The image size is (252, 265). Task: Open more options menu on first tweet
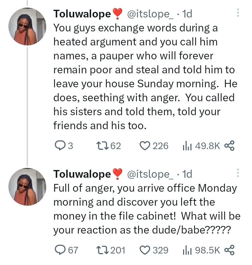pyautogui.click(x=238, y=13)
